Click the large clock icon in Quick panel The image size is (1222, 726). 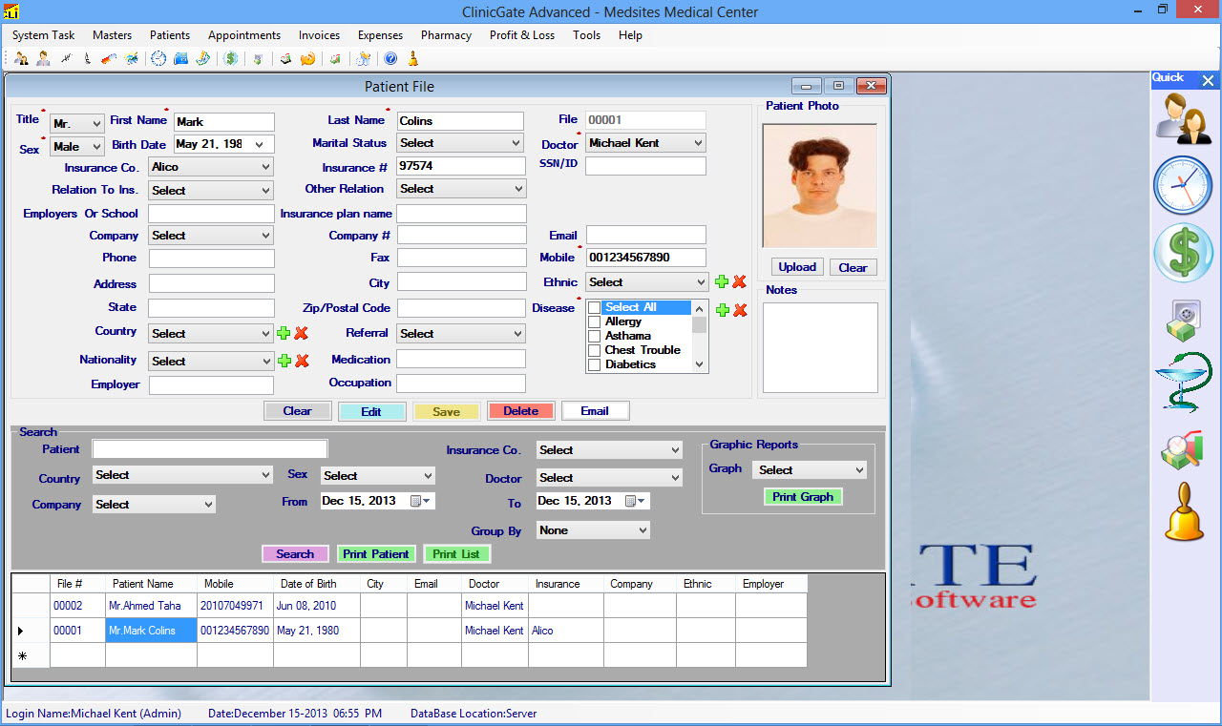tap(1183, 185)
